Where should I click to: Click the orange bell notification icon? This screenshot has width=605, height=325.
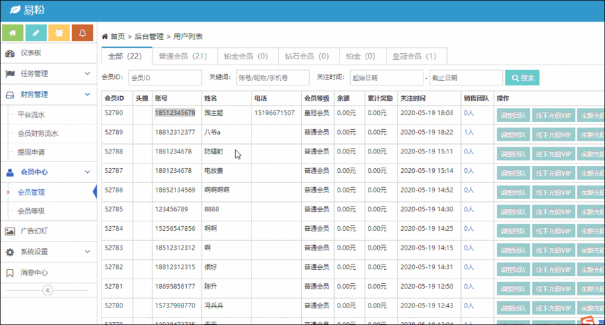click(x=83, y=32)
